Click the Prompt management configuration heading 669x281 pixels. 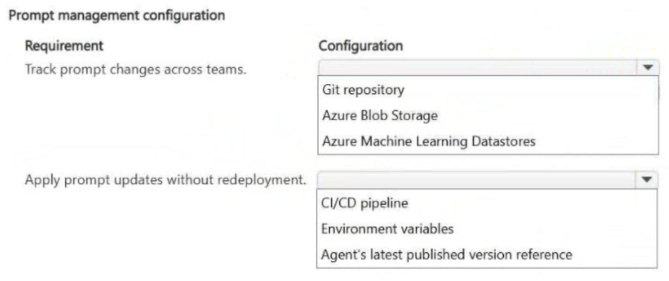pos(116,16)
